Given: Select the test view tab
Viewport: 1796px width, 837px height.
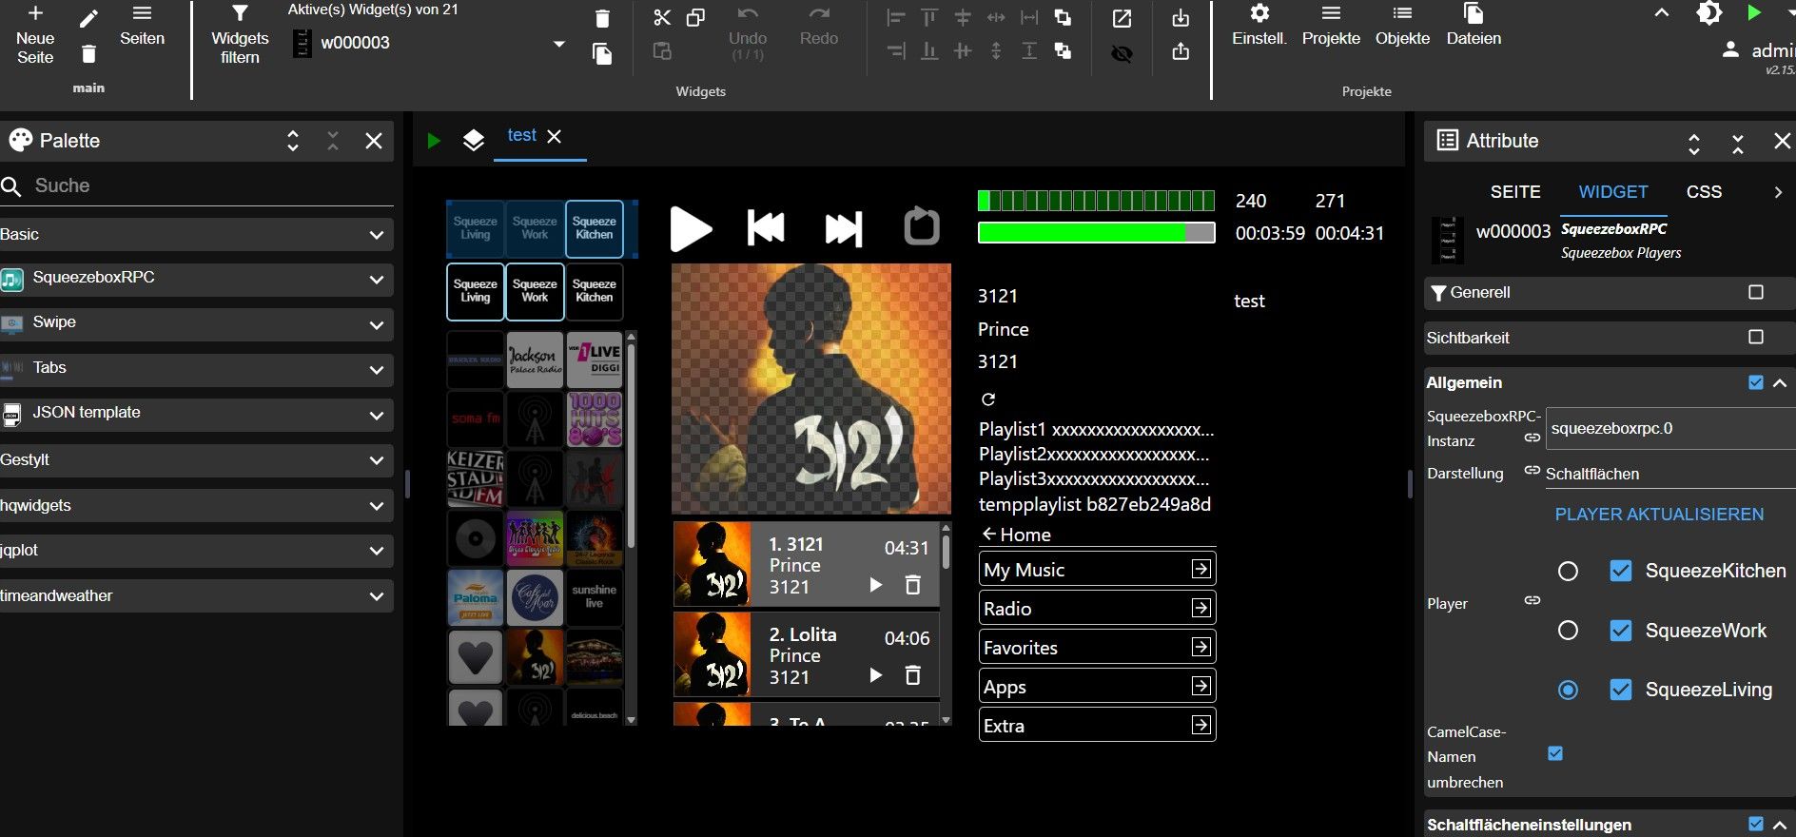Looking at the screenshot, I should click(x=522, y=136).
